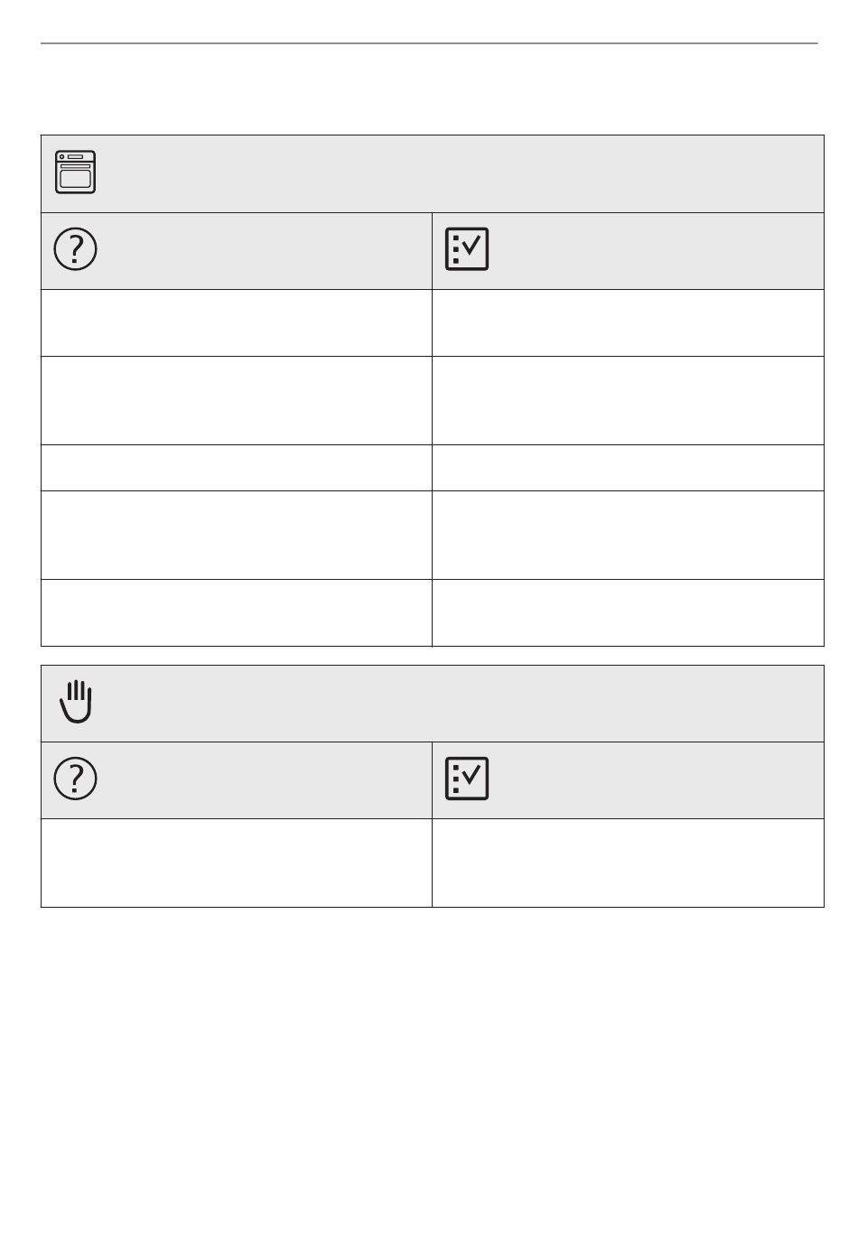Select fourth empty row cell in oven table's question column

point(237,535)
